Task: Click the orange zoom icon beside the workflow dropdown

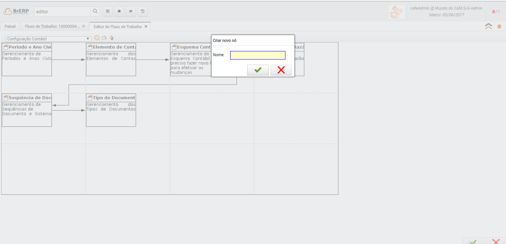Action: tap(97, 38)
